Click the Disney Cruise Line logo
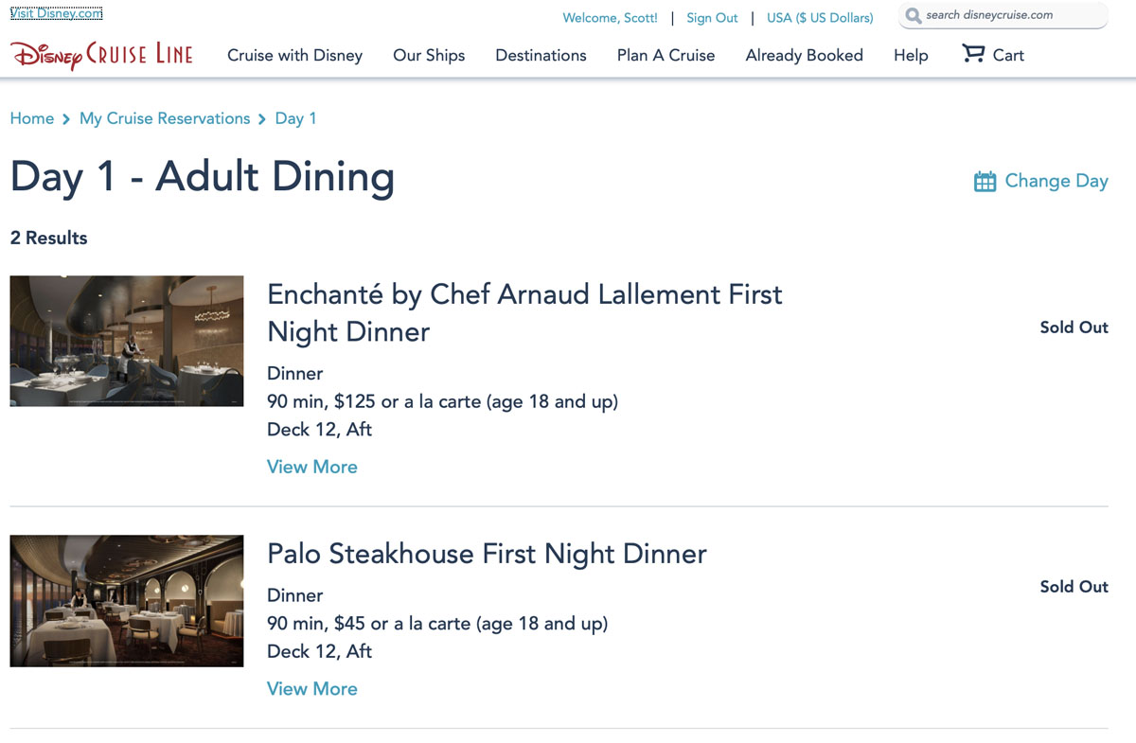The height and width of the screenshot is (743, 1136). tap(102, 56)
